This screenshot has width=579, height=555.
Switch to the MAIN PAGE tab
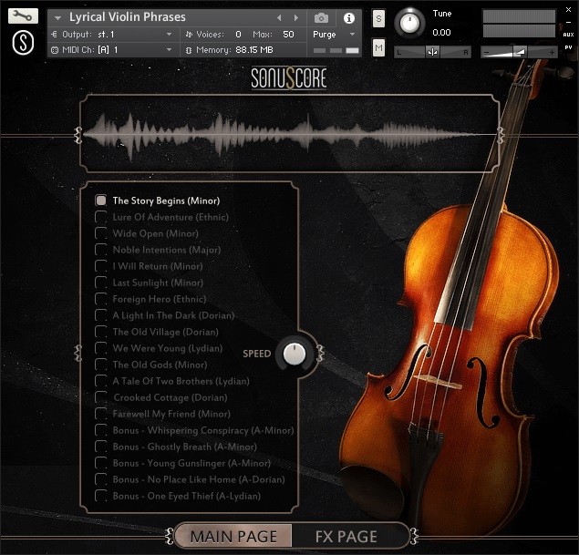pyautogui.click(x=233, y=536)
